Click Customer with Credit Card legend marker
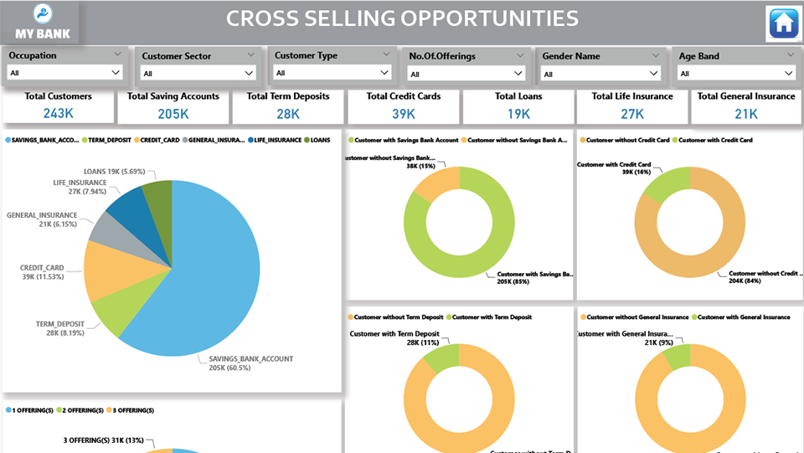804x453 pixels. (677, 140)
